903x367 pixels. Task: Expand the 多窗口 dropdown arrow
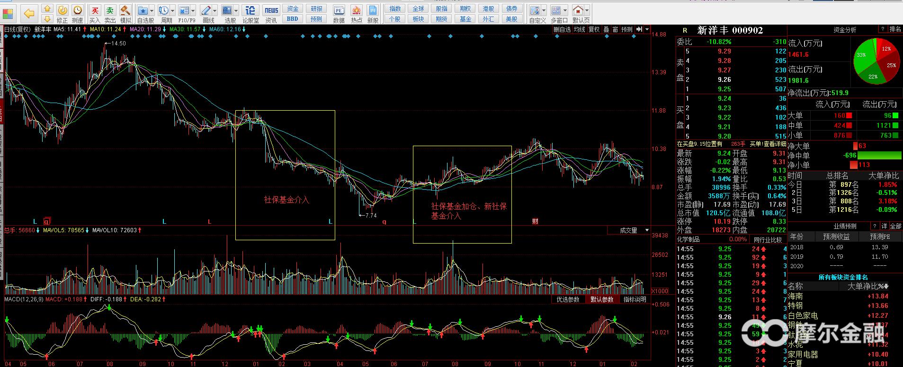click(x=565, y=10)
